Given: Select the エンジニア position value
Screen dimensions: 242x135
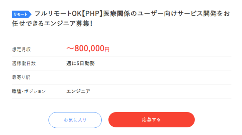Looking at the screenshot, I should point(78,91).
